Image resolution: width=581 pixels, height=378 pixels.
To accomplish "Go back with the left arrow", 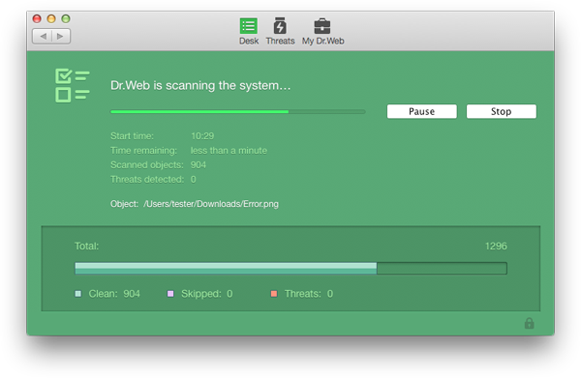I will pyautogui.click(x=43, y=36).
